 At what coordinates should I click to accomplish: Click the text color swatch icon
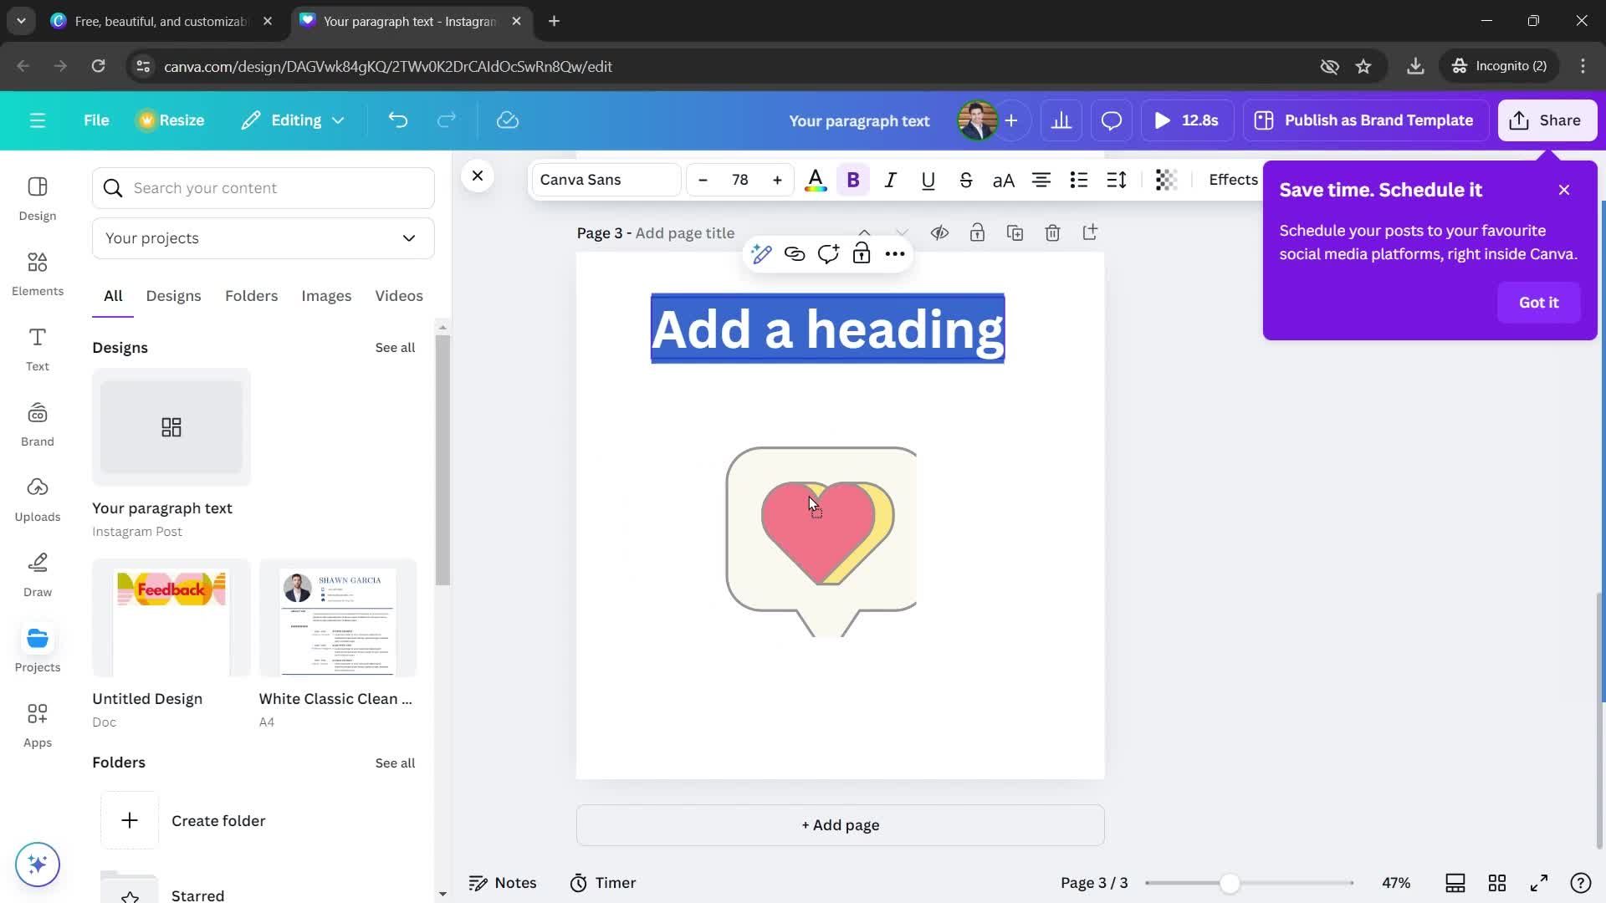816,179
